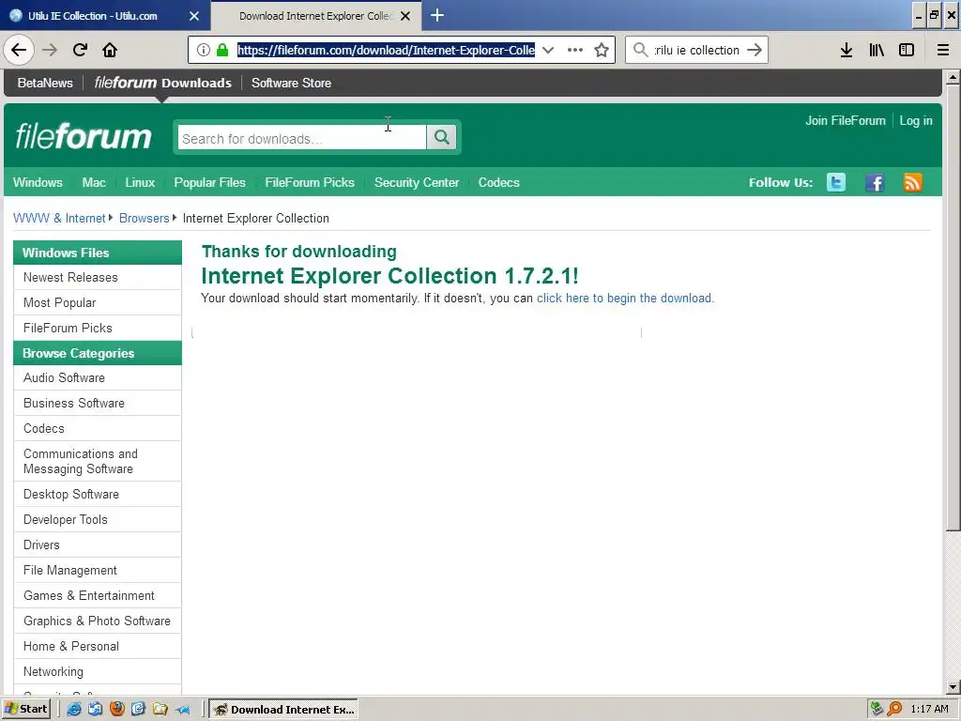Screen dimensions: 961x721
Task: Click the fileforum logo
Action: [x=84, y=136]
